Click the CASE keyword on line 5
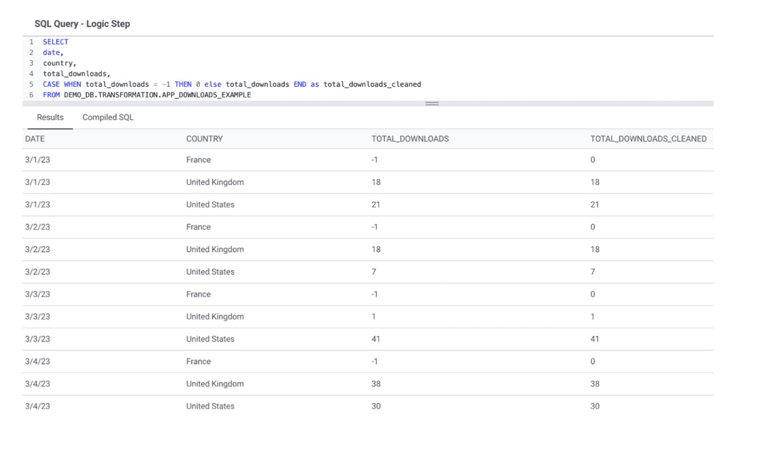Viewport: 762px width, 451px height. coord(51,84)
